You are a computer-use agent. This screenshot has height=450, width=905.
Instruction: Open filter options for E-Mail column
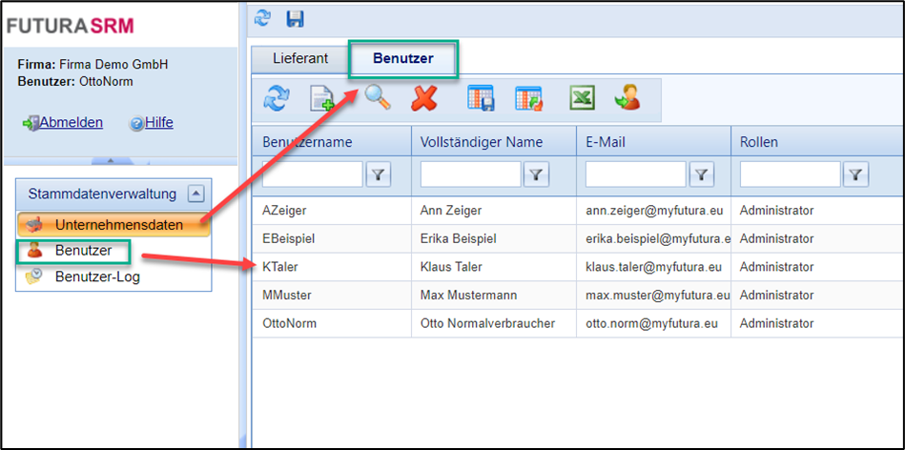click(x=702, y=174)
